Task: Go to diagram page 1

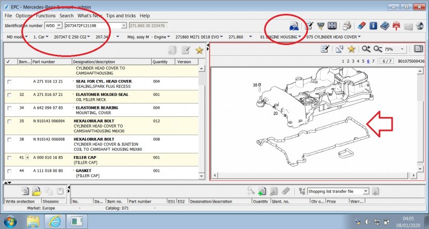Action: [x=343, y=61]
